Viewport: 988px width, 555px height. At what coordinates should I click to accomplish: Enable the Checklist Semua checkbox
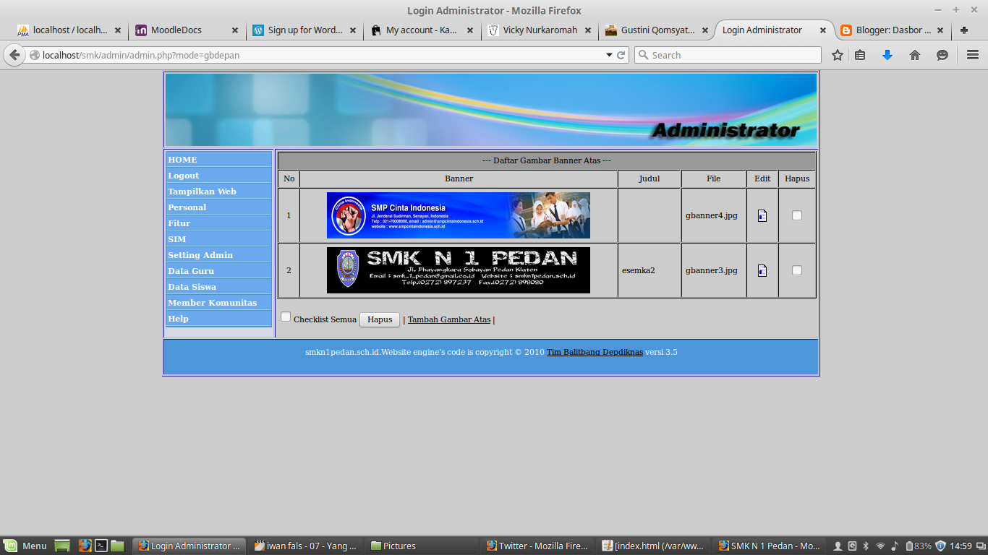[x=286, y=317]
